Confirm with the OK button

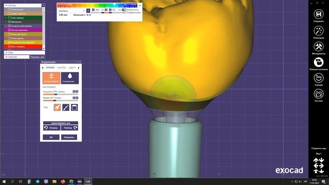click(x=51, y=137)
